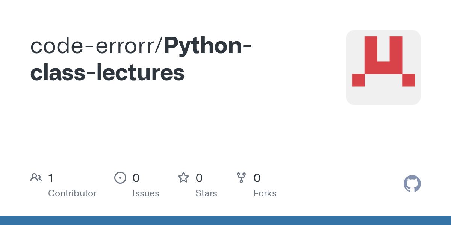Click the blue language bar at bottom

pos(225,220)
